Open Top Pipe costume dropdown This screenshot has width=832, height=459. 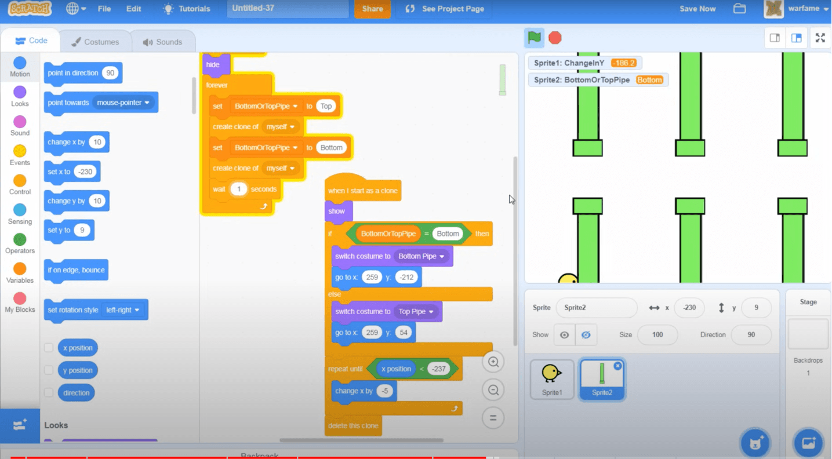[416, 312]
